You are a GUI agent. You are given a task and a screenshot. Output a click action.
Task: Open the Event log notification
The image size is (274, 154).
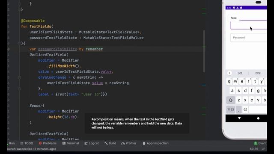[260, 143]
